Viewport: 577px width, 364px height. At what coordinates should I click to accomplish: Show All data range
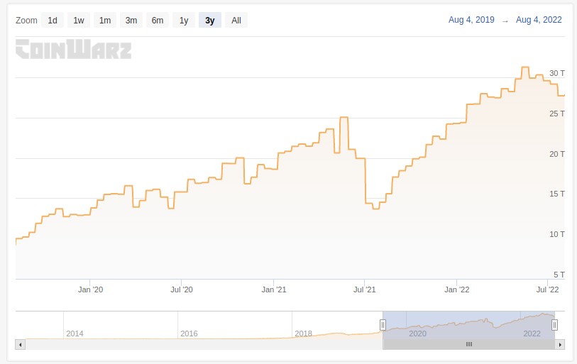coord(236,21)
